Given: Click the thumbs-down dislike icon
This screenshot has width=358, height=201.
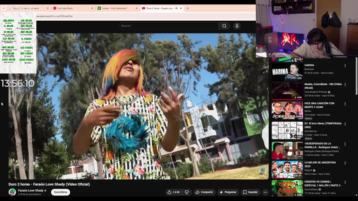Looking at the screenshot, I should click(187, 192).
